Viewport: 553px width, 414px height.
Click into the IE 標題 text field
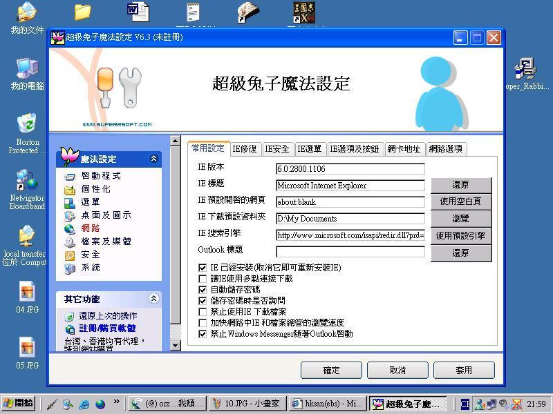pos(350,186)
